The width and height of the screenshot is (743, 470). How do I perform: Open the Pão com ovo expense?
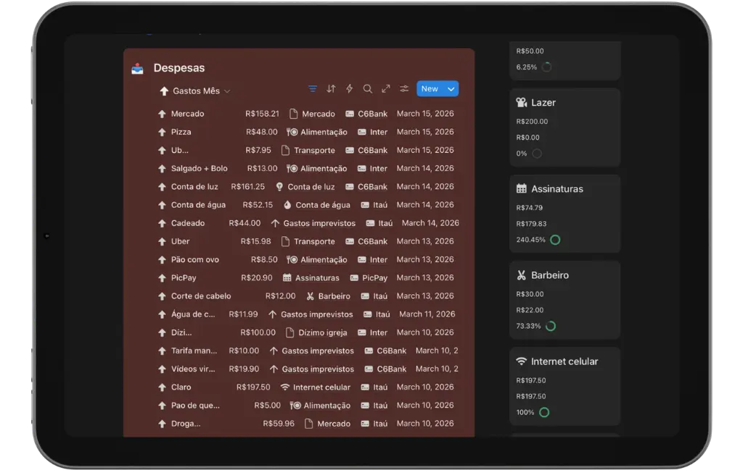pos(194,259)
